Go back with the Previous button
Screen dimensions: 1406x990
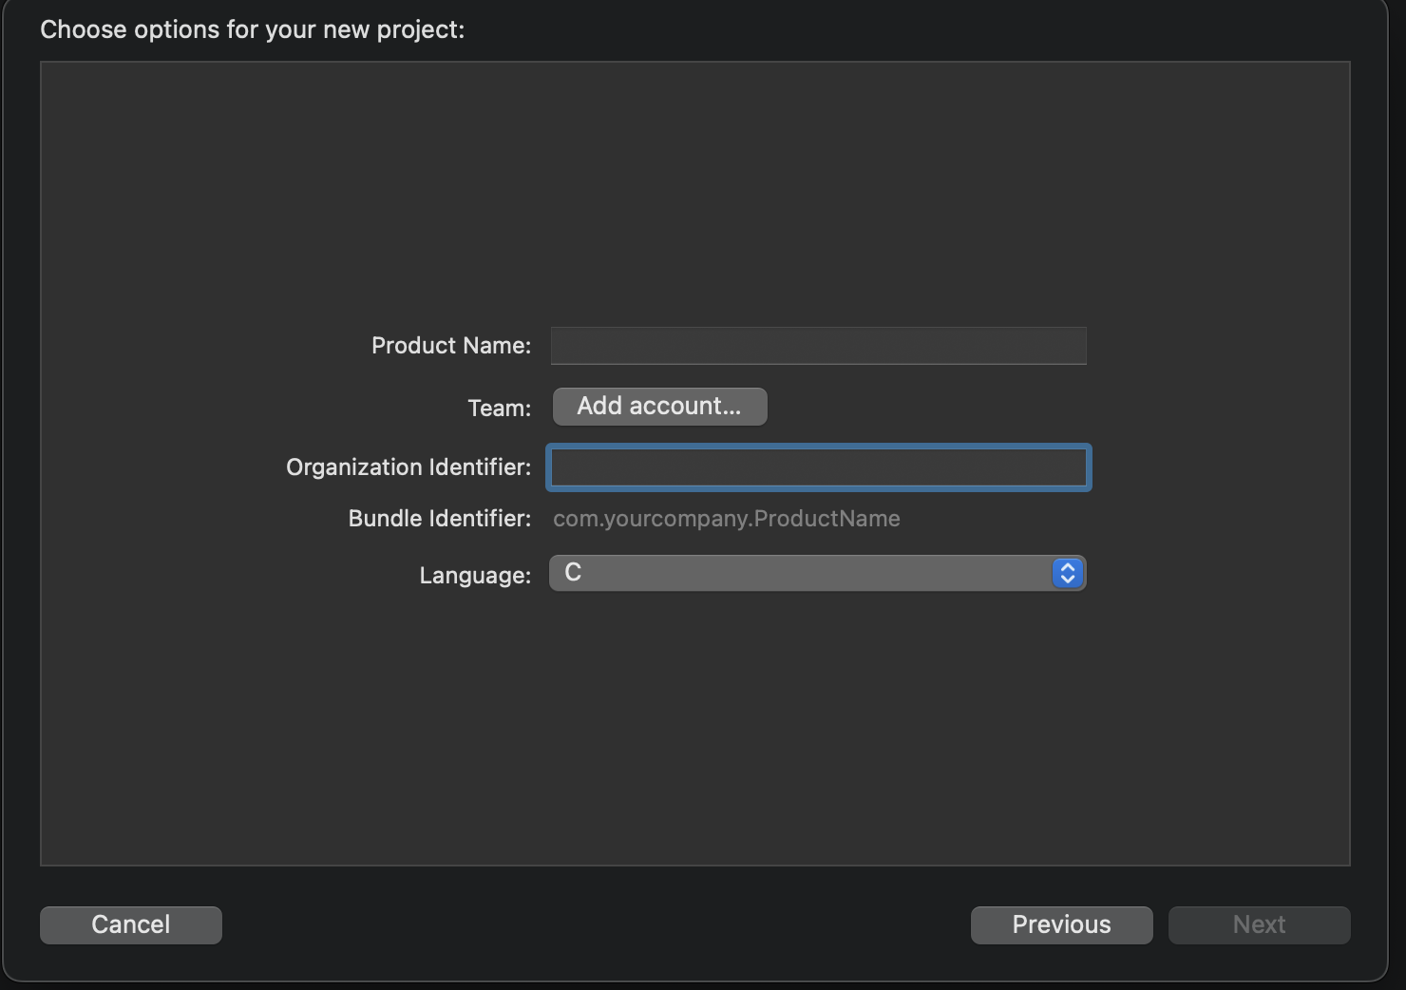pyautogui.click(x=1061, y=924)
